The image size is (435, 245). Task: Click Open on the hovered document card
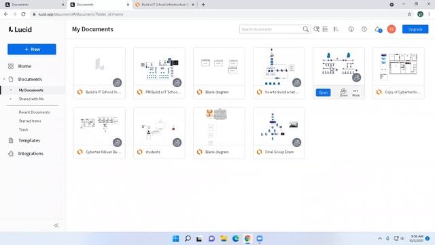click(324, 93)
